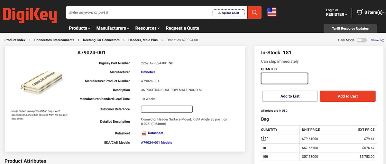Go to Rectangular Connectors breadcrumb
This screenshot has width=386, height=164.
(101, 40)
